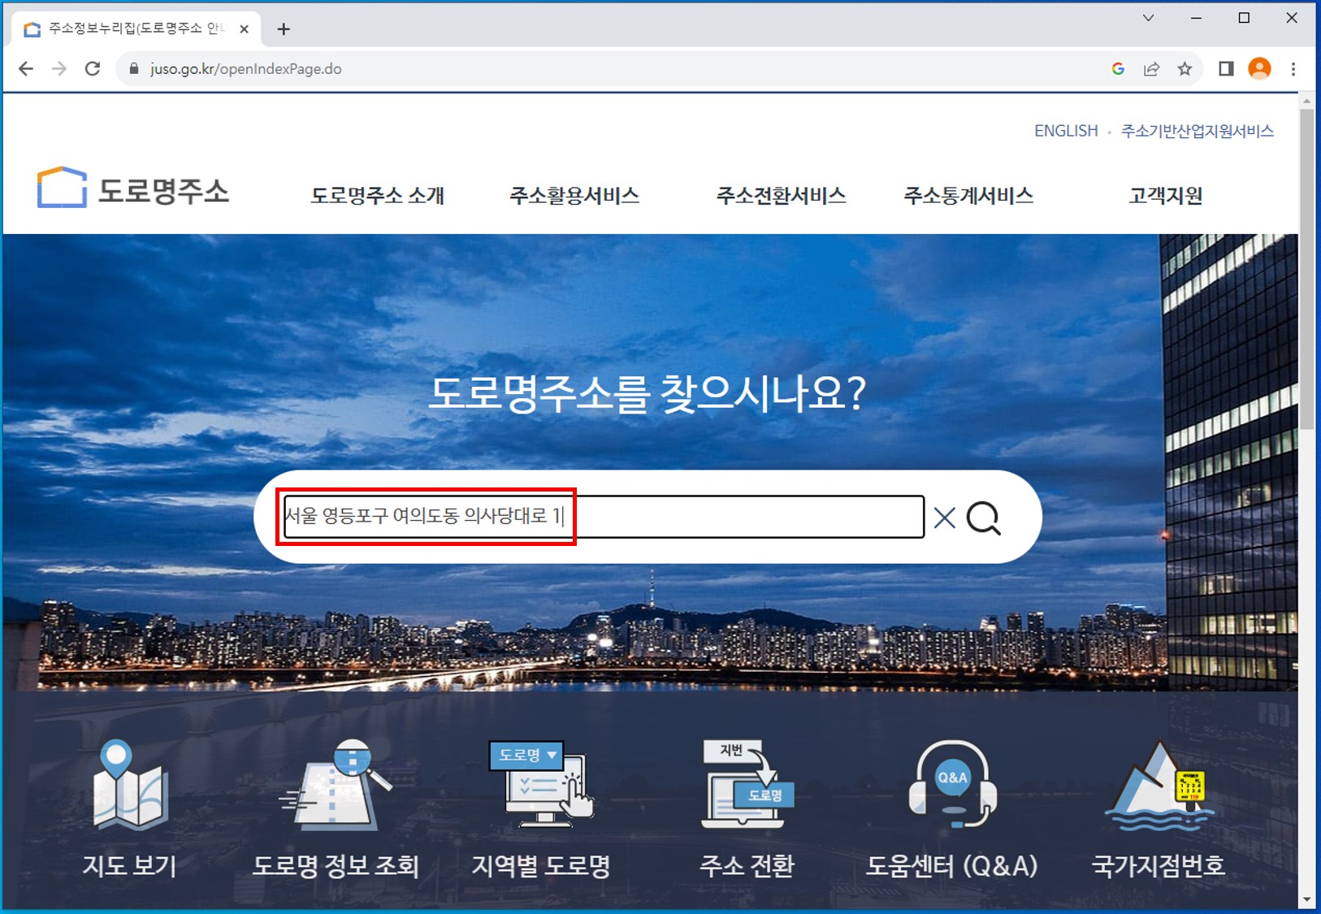This screenshot has height=914, width=1321.
Task: Open 주소기반산업지원서비스 link
Action: [x=1198, y=131]
